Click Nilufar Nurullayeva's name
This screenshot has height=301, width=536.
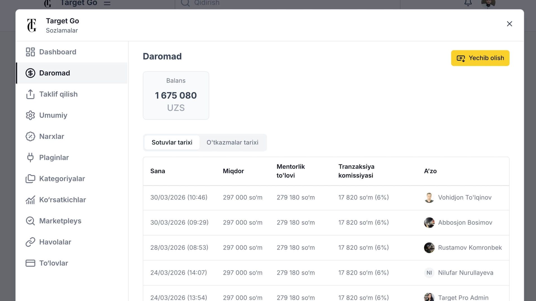pos(465,273)
